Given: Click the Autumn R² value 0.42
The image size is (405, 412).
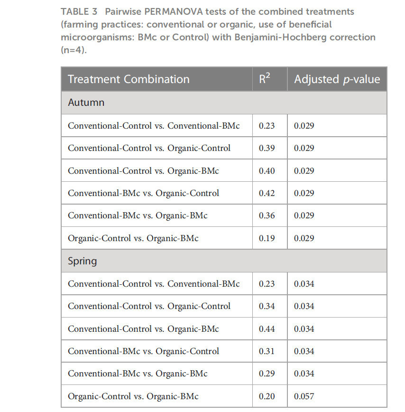Looking at the screenshot, I should click(267, 193).
